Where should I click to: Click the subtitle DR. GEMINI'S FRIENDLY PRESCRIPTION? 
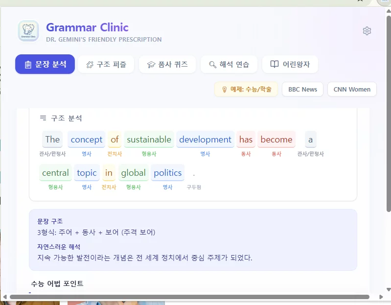coord(104,39)
